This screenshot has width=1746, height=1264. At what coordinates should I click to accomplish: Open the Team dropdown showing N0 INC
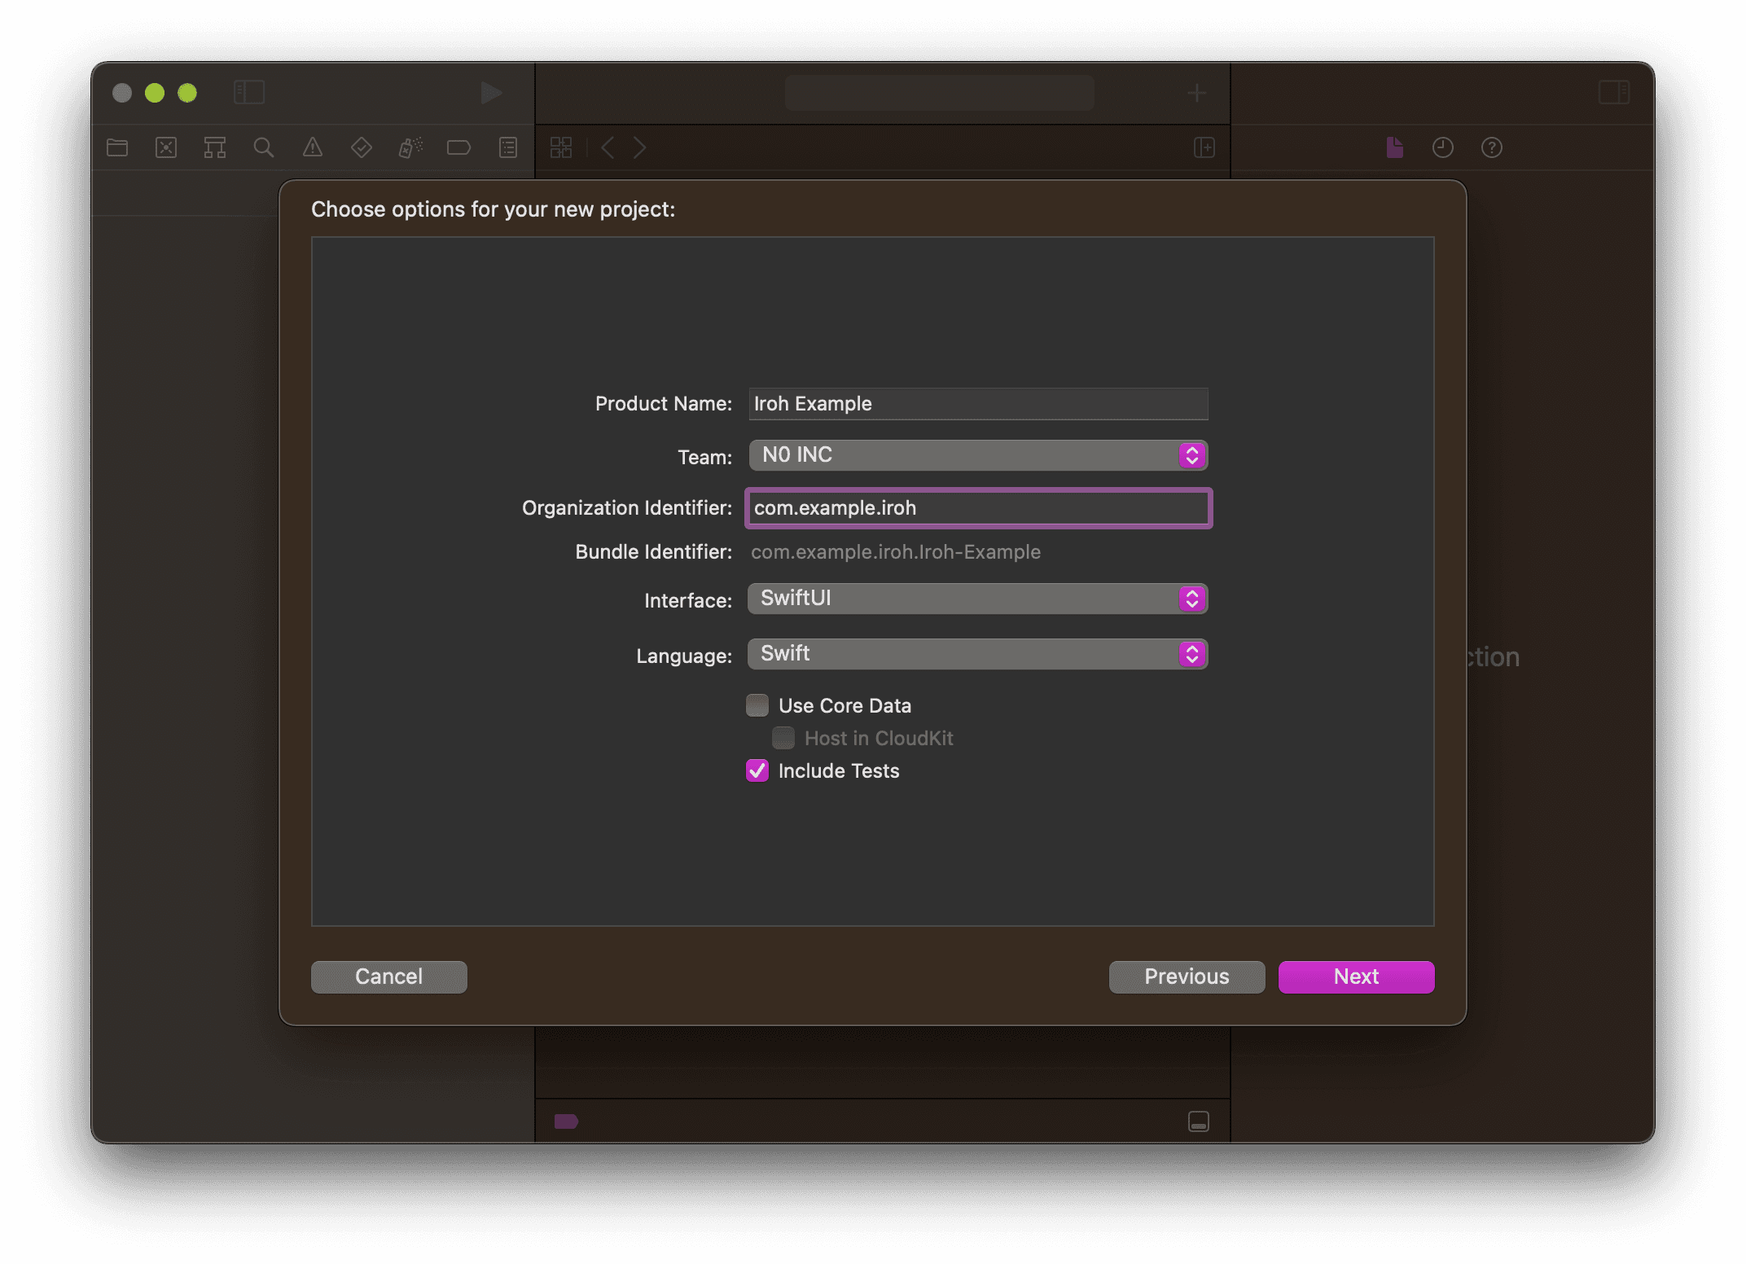tap(977, 455)
